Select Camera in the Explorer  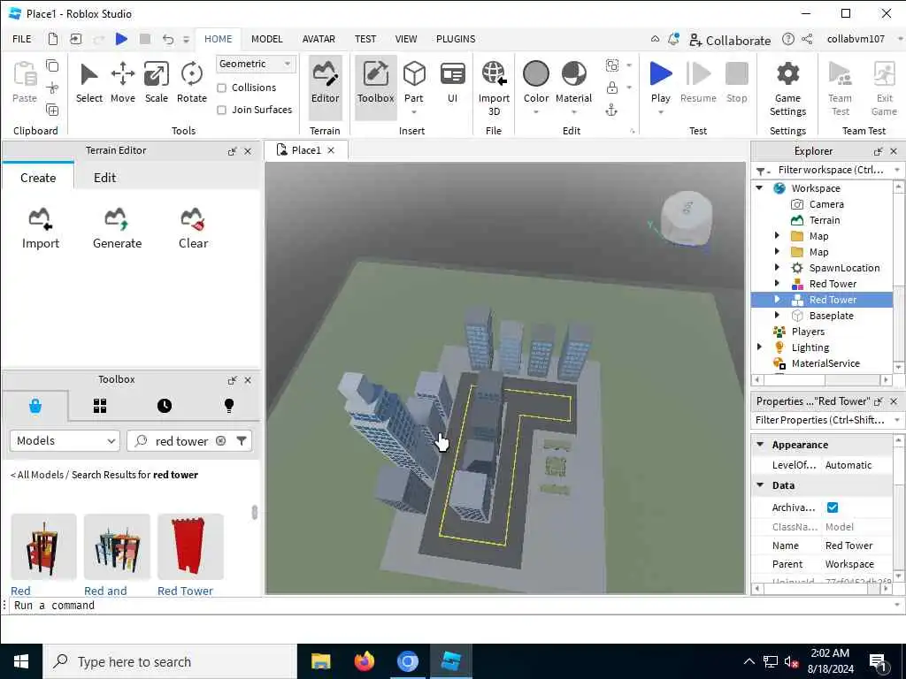[x=825, y=204]
